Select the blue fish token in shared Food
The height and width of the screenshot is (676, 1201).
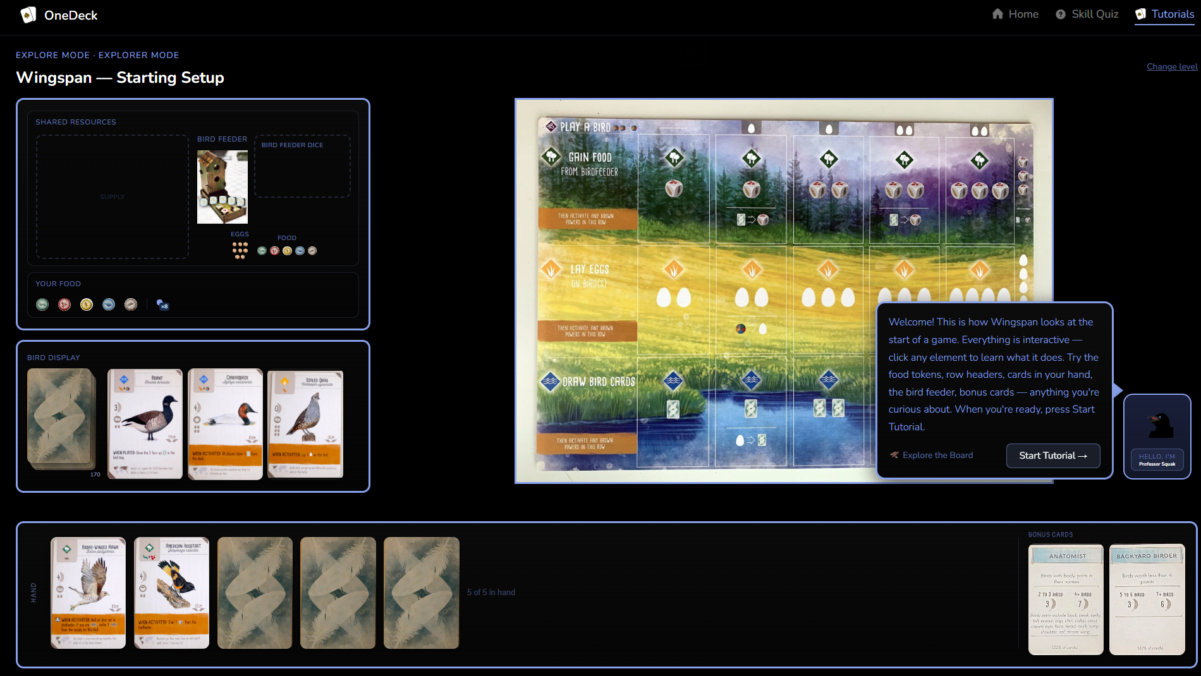click(x=300, y=251)
